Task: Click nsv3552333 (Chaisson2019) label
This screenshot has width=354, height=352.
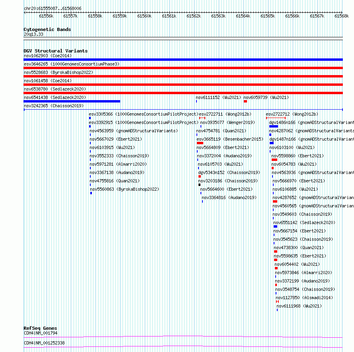Action: [x=119, y=156]
